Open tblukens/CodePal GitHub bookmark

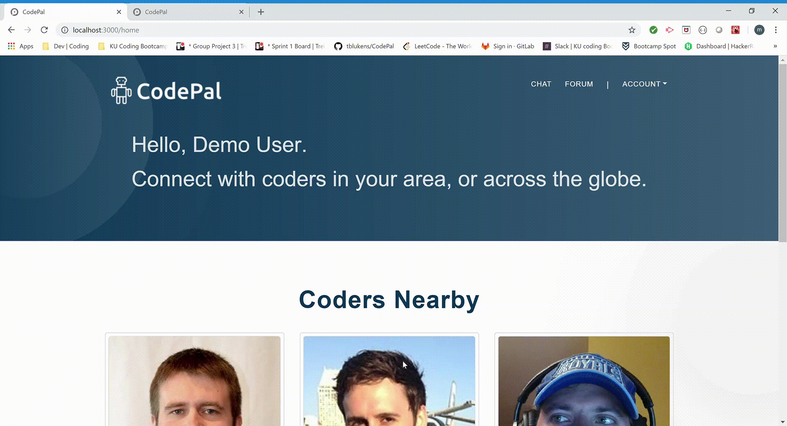pyautogui.click(x=364, y=46)
